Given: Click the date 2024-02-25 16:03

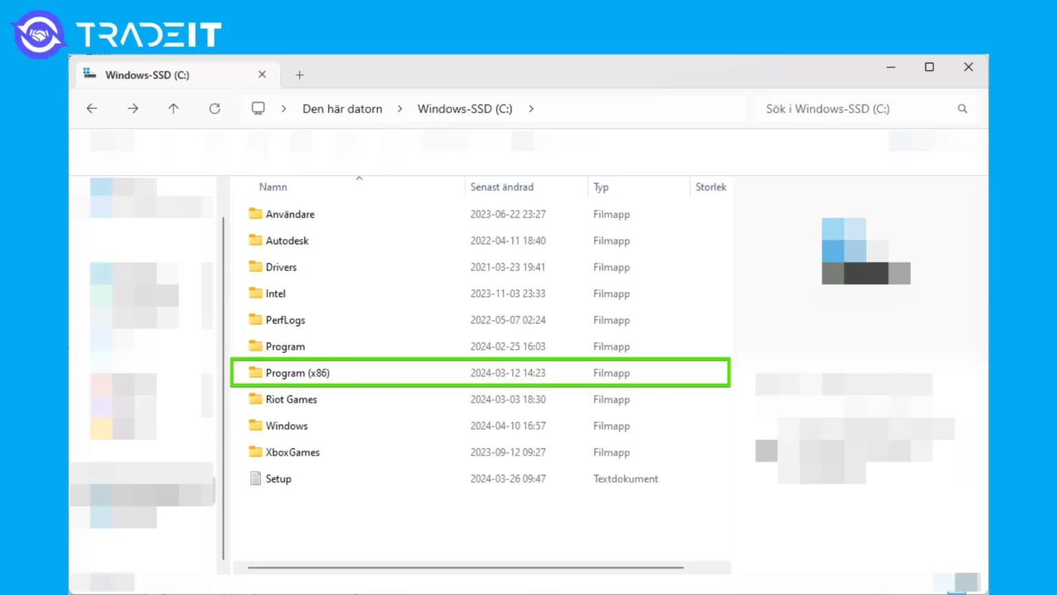Looking at the screenshot, I should pyautogui.click(x=508, y=346).
